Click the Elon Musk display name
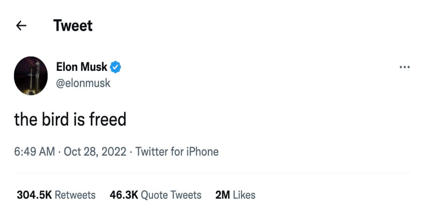 click(81, 67)
